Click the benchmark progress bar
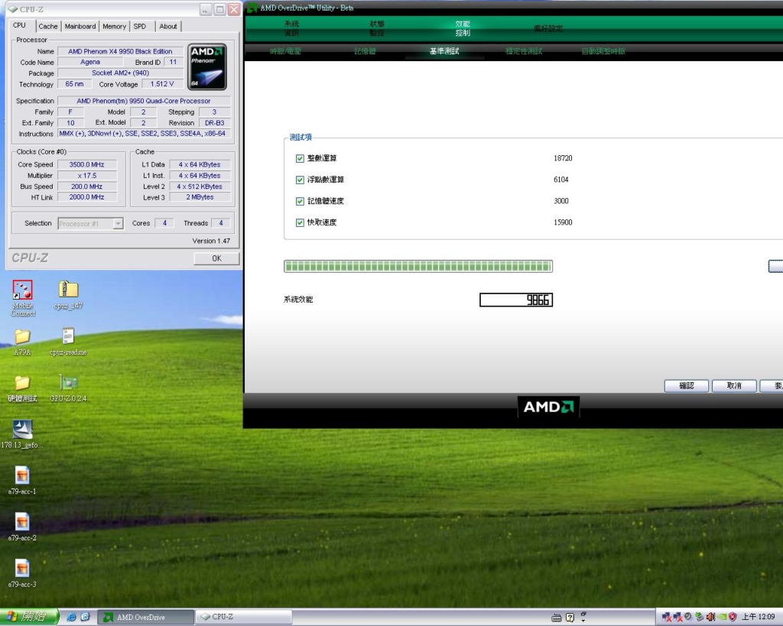 pyautogui.click(x=418, y=266)
